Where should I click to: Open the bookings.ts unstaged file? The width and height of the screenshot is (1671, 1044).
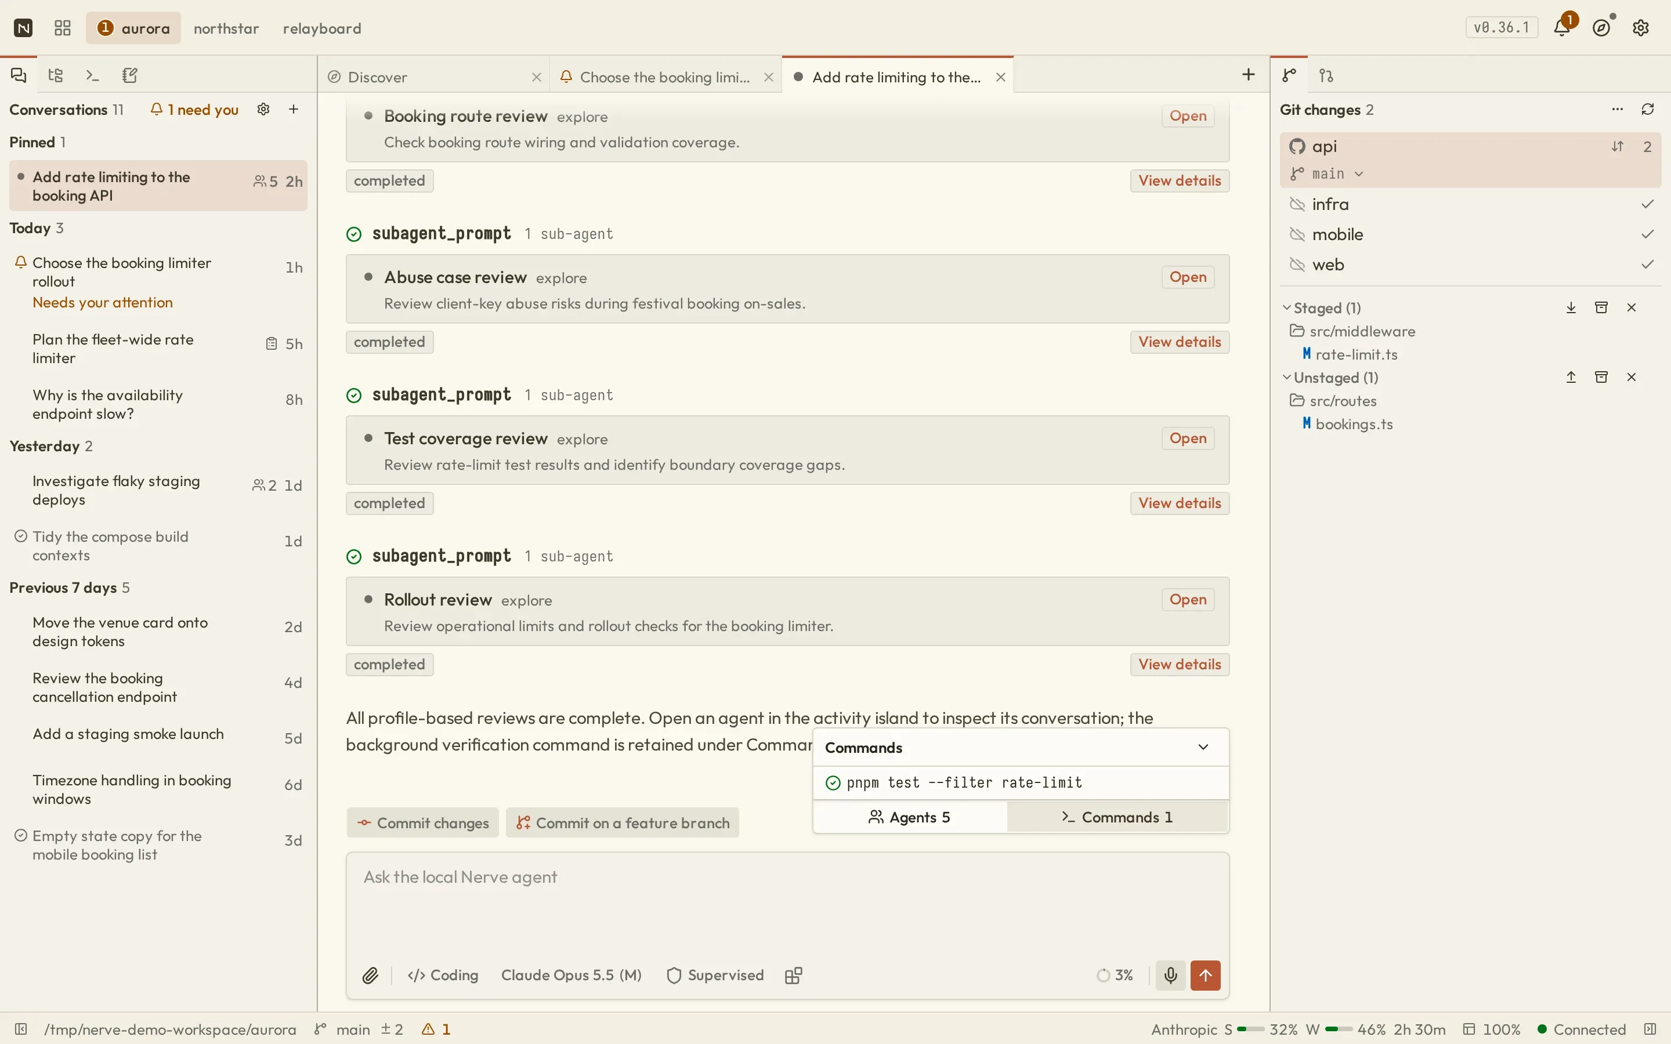coord(1347,424)
